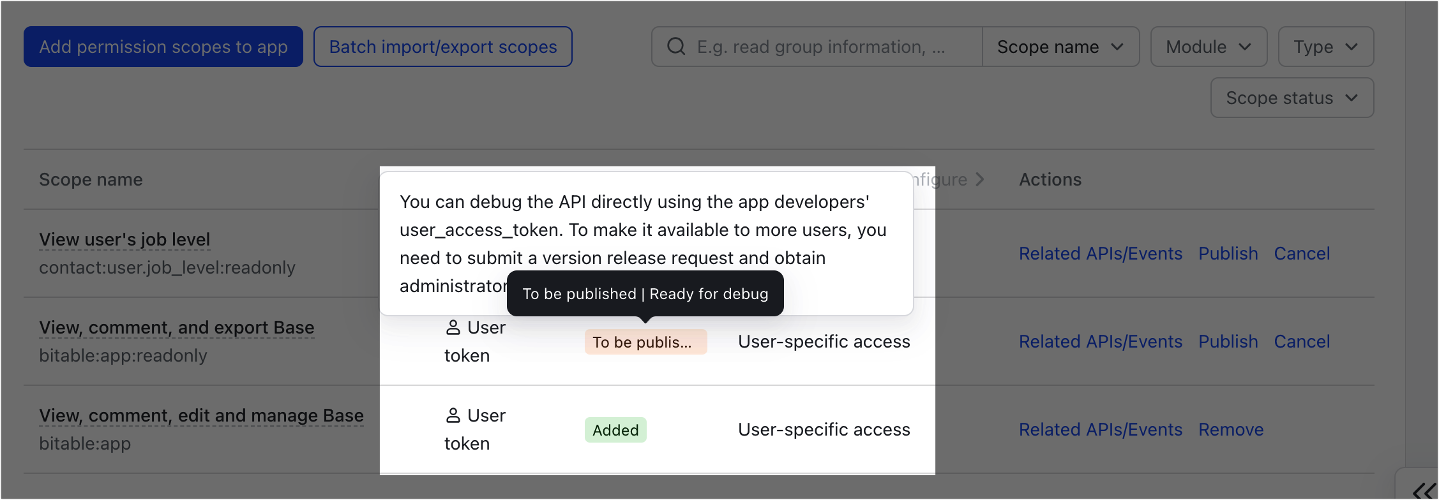Open Related APIs/Events for job level scope
Screen dimensions: 1439x500
point(1100,254)
